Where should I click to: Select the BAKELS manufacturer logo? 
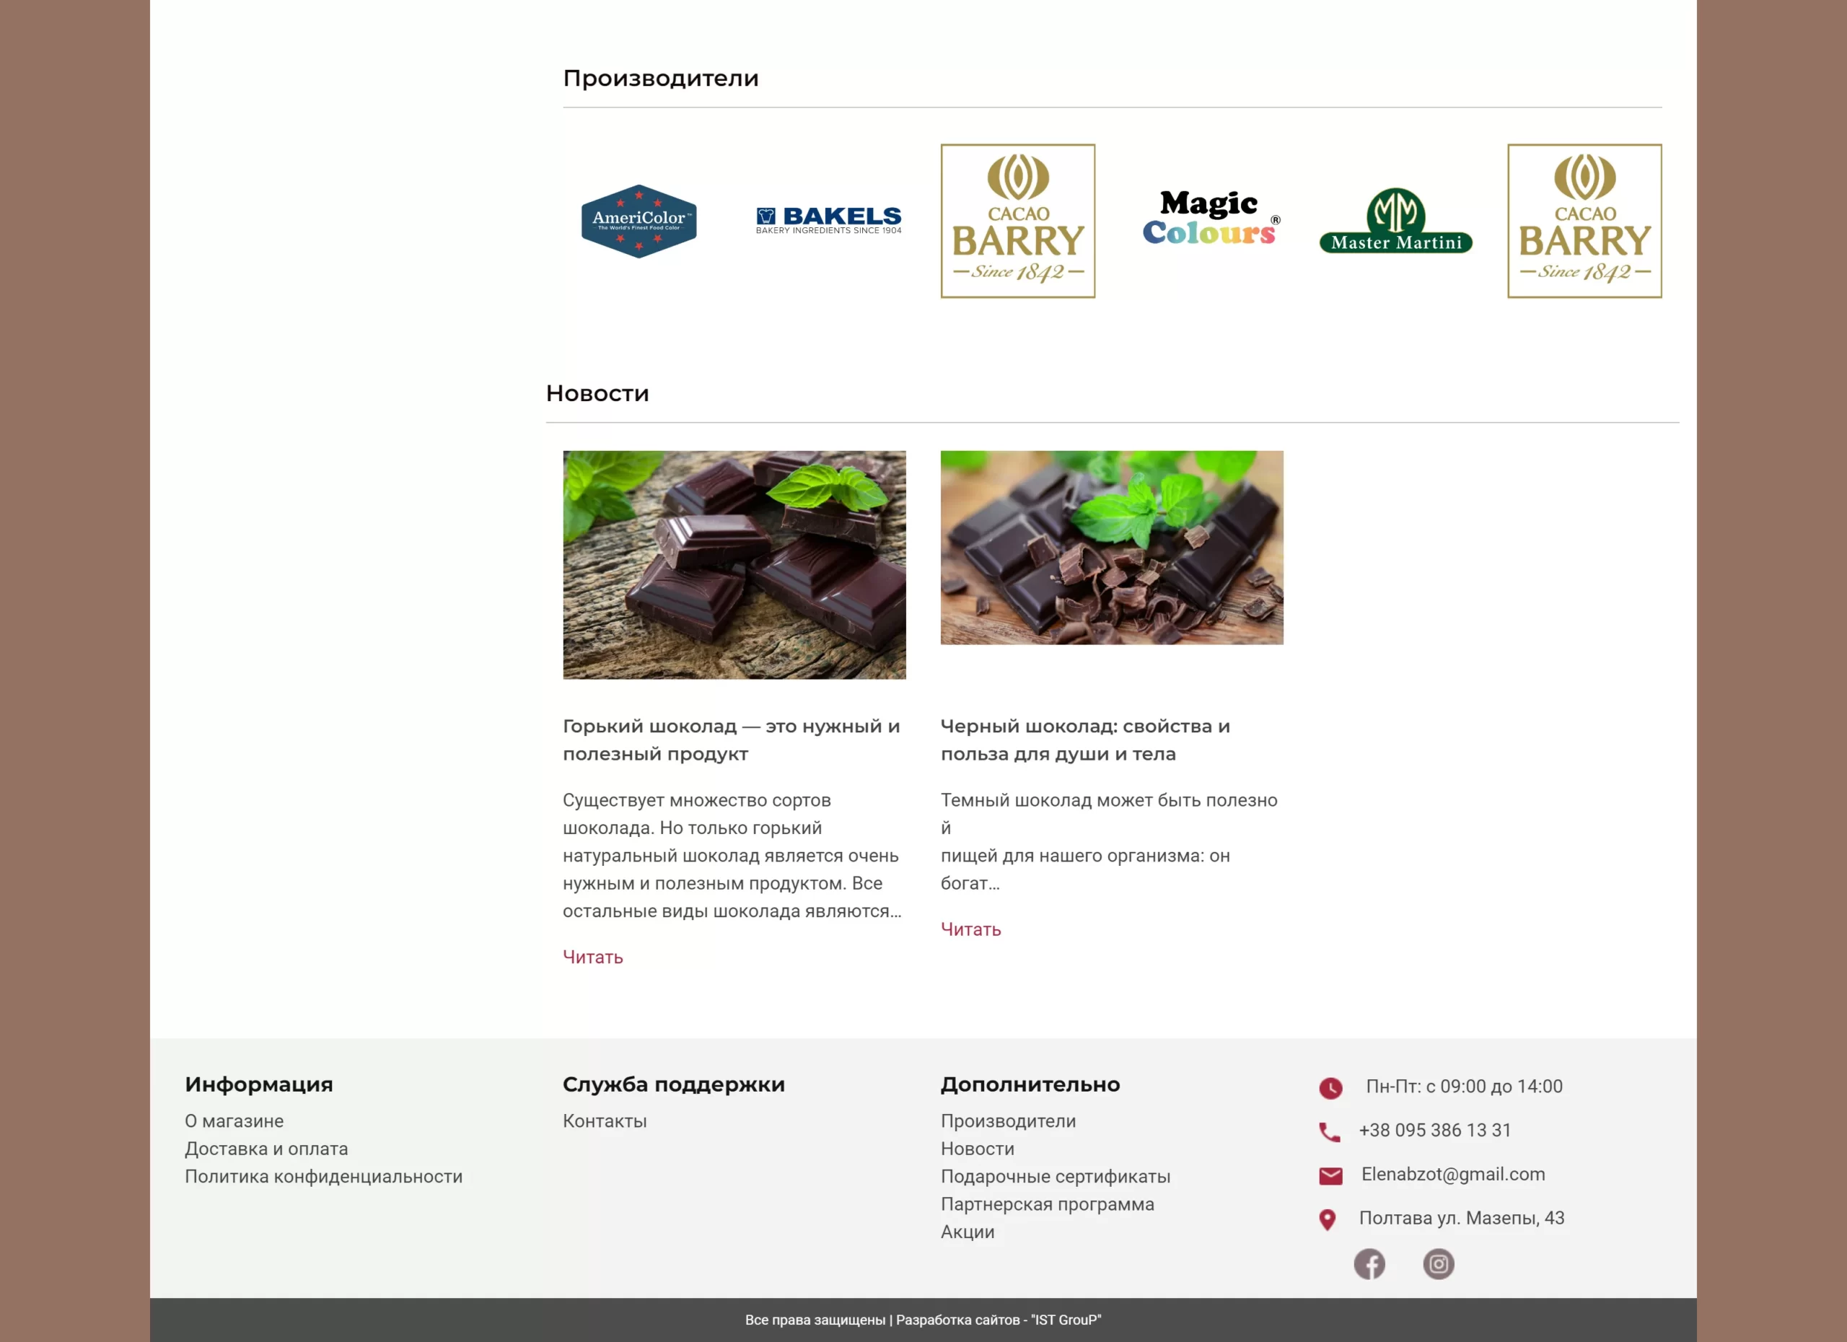828,217
